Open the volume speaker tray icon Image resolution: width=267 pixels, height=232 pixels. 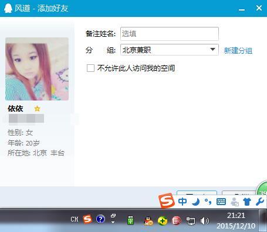[x=204, y=221]
